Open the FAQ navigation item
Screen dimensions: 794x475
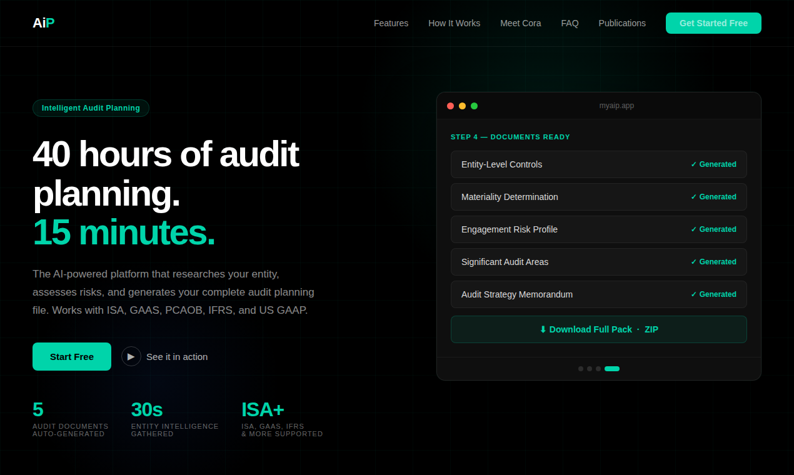570,23
